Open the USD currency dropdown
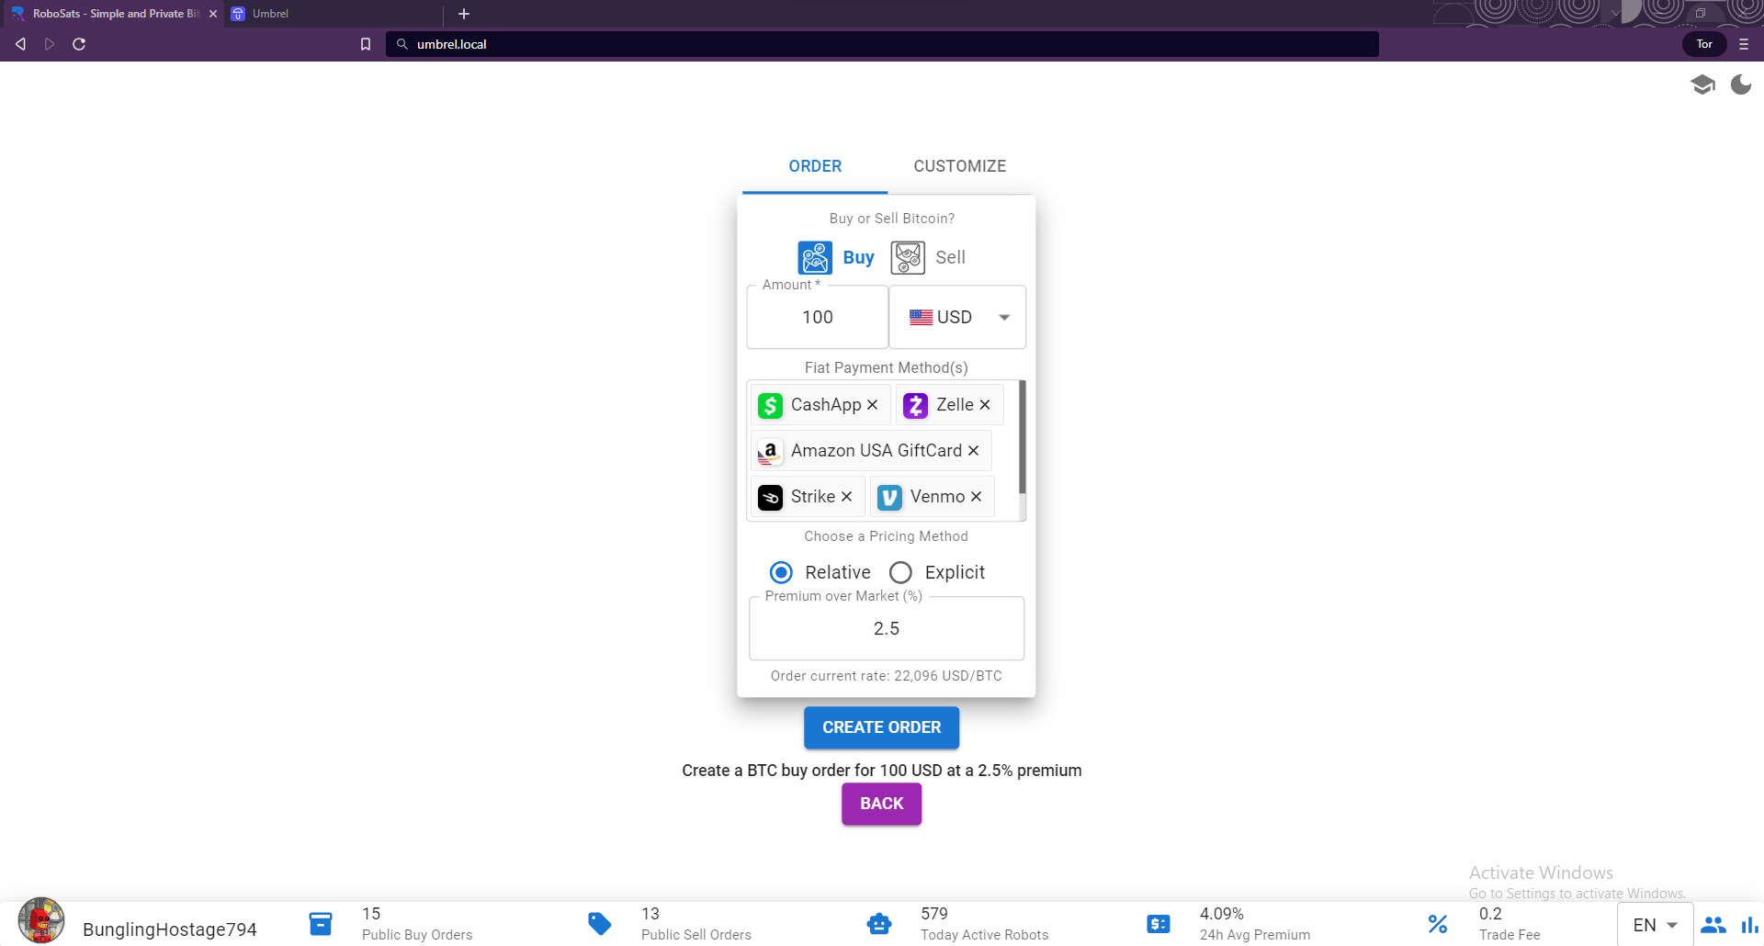 pos(957,318)
